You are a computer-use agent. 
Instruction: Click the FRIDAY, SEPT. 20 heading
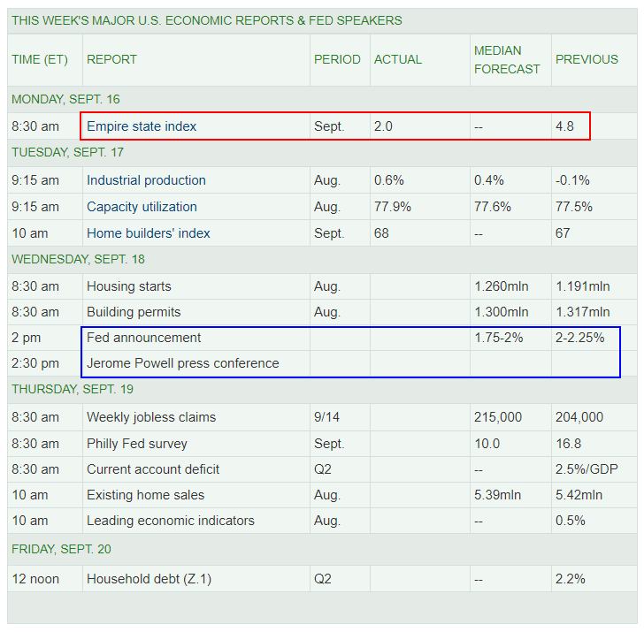61,550
